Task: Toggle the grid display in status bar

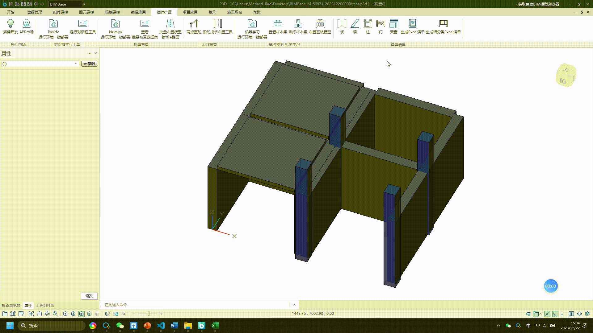Action: pos(571,314)
